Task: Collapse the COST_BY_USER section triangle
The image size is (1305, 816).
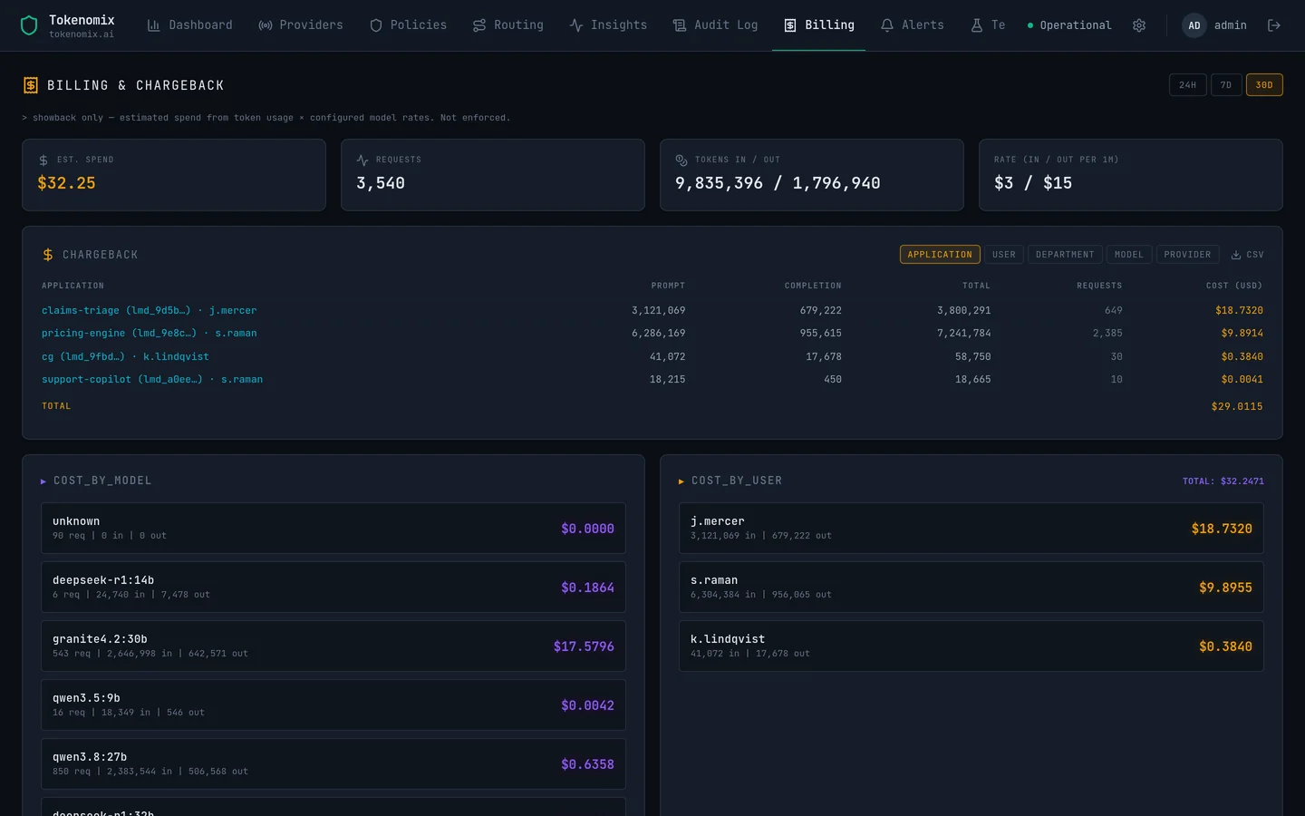Action: coord(681,481)
